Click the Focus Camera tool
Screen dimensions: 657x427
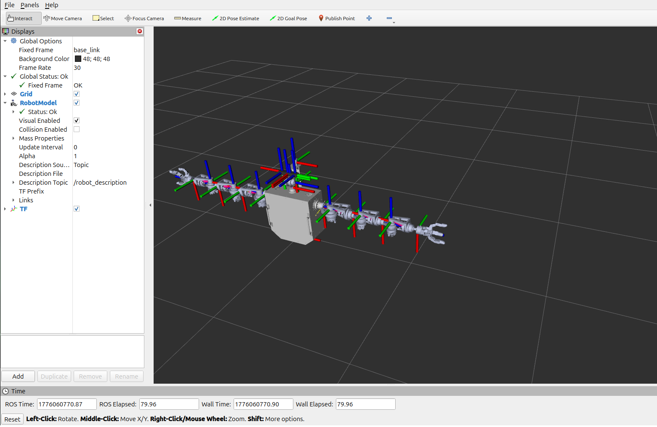(x=144, y=19)
